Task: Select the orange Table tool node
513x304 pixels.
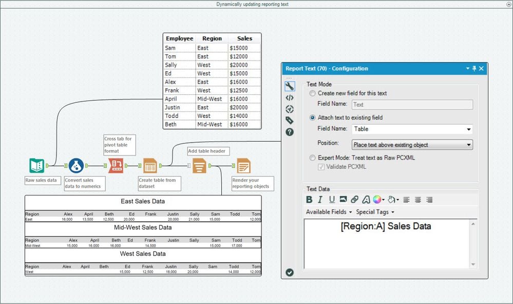Action: pos(150,166)
